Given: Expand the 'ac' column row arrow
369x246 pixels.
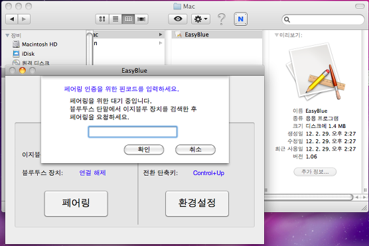Looking at the screenshot, I should point(161,34).
